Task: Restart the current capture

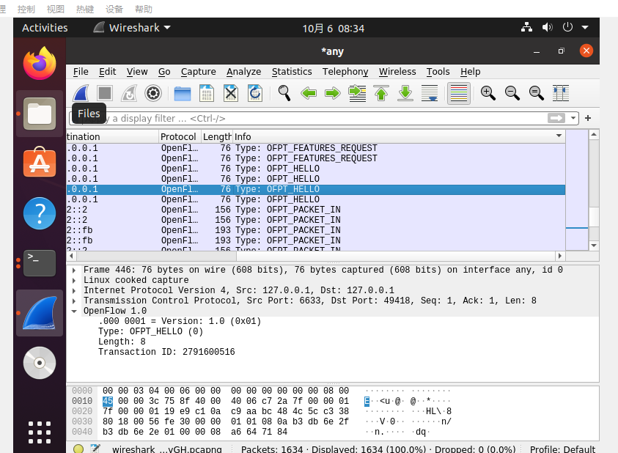Action: (129, 93)
